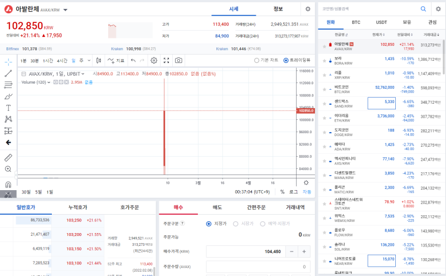446x276 pixels.
Task: Toggle the magnet snap mode
Action: 8,185
